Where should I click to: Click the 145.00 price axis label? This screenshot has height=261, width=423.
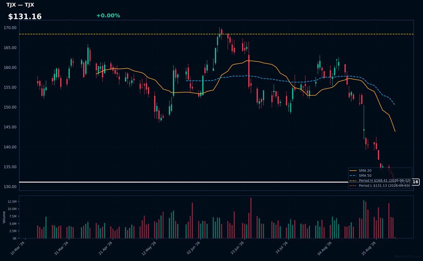[x=10, y=127]
